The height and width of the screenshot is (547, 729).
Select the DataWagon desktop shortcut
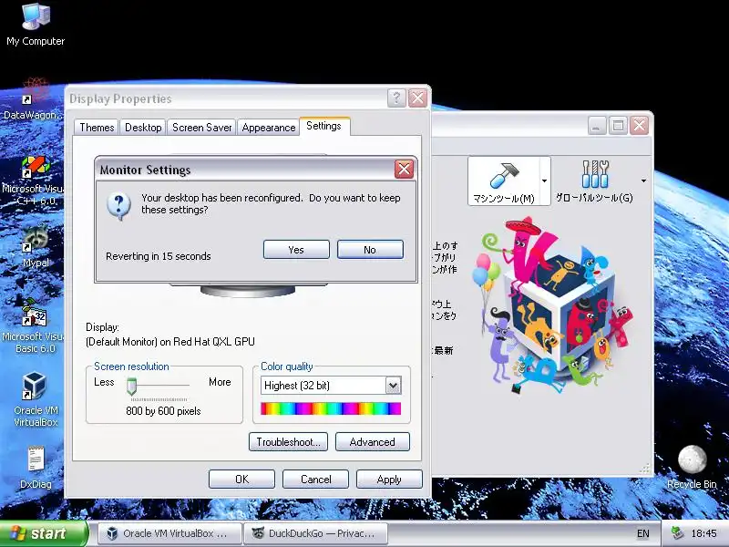tap(33, 99)
